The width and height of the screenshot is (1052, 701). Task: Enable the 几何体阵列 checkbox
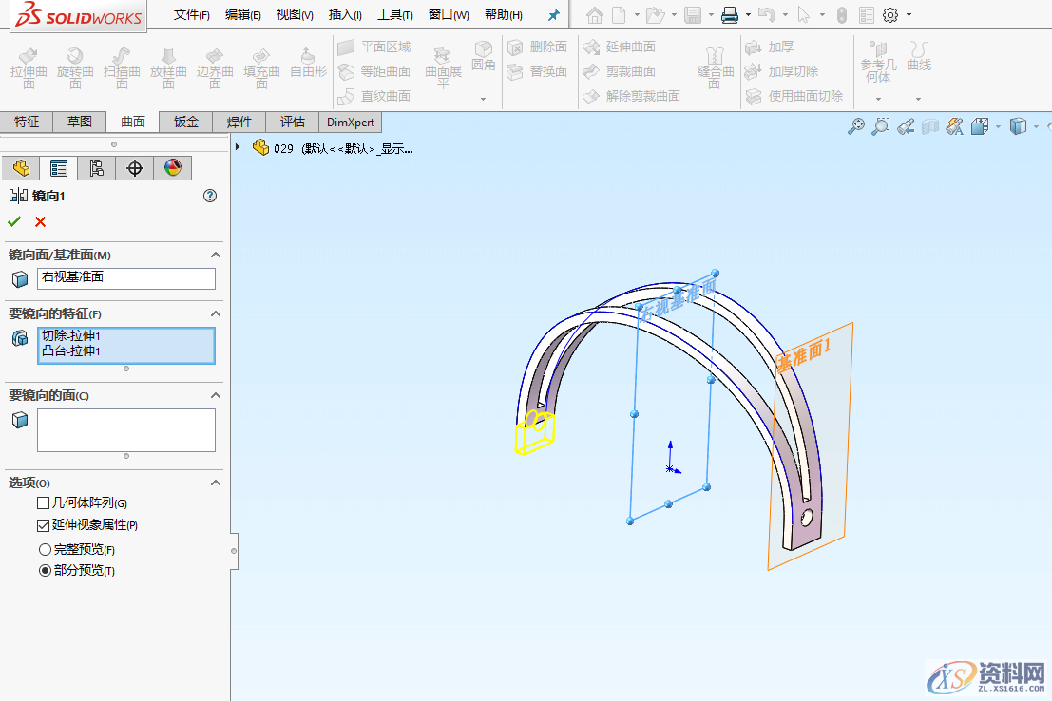(44, 503)
